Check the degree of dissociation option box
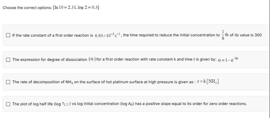This screenshot has height=118, width=270. pos(8,60)
